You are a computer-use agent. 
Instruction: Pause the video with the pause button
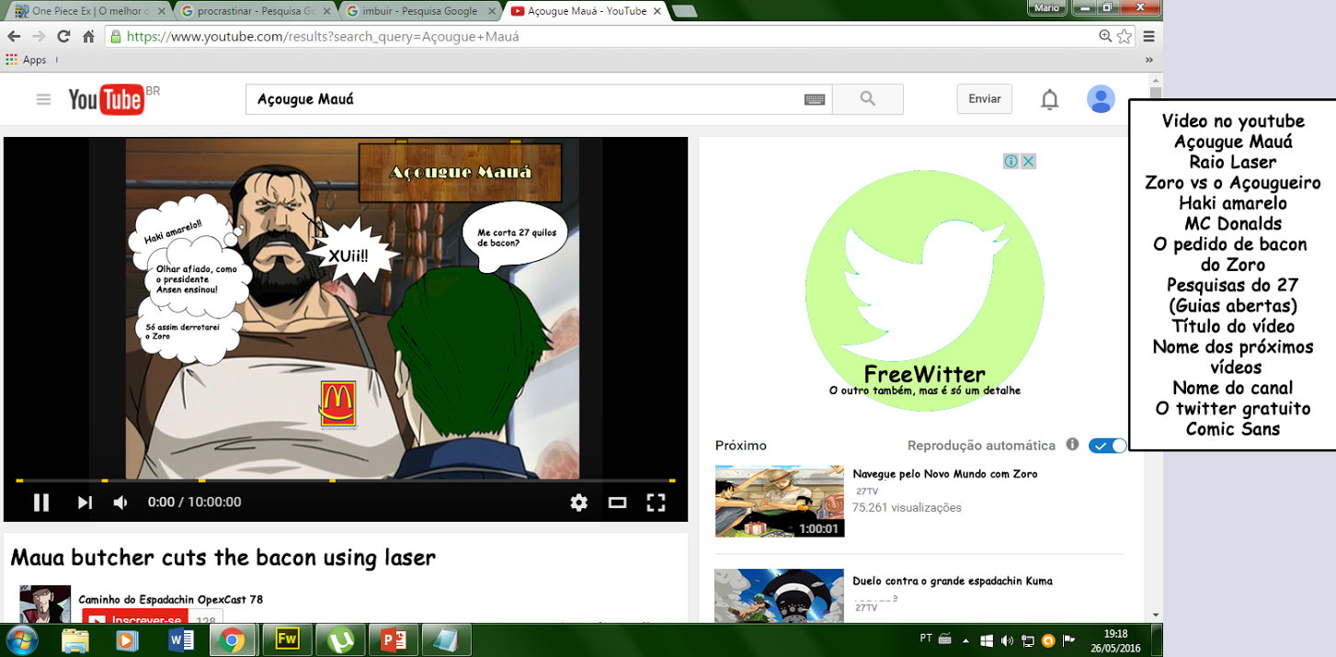[41, 503]
